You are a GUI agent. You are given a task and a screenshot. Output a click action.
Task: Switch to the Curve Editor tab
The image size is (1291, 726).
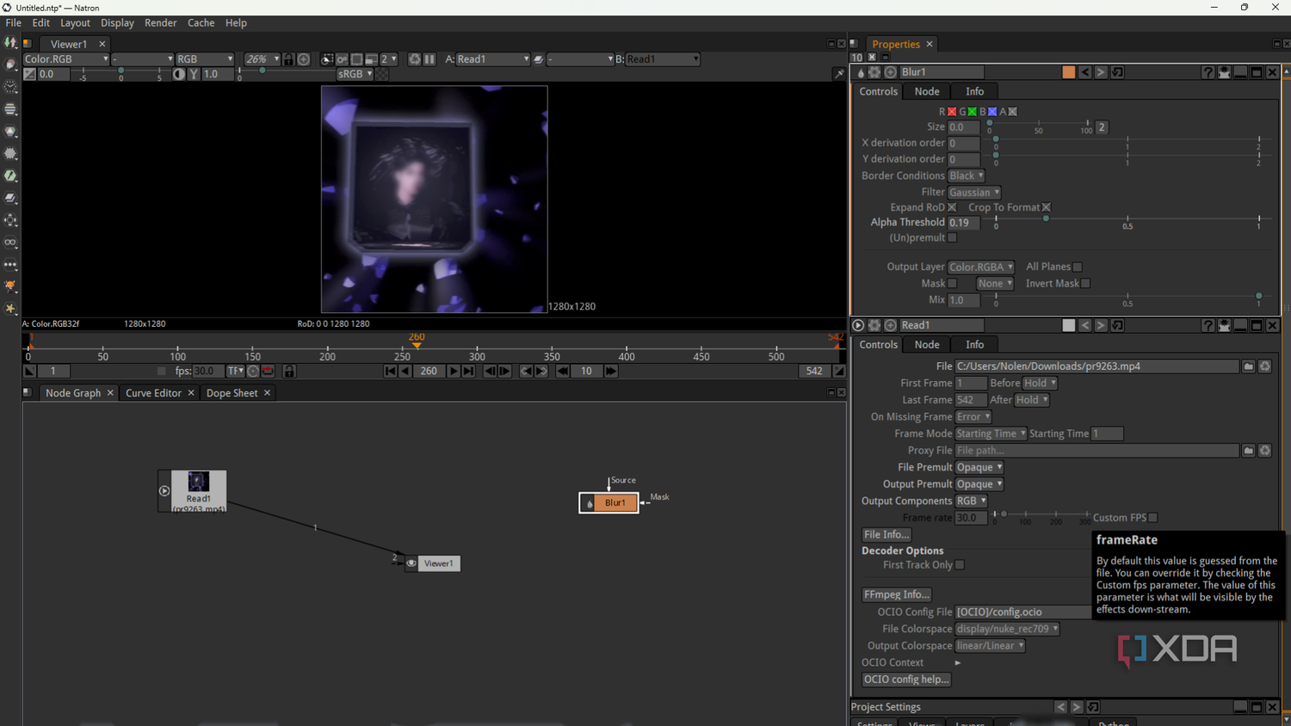(153, 393)
